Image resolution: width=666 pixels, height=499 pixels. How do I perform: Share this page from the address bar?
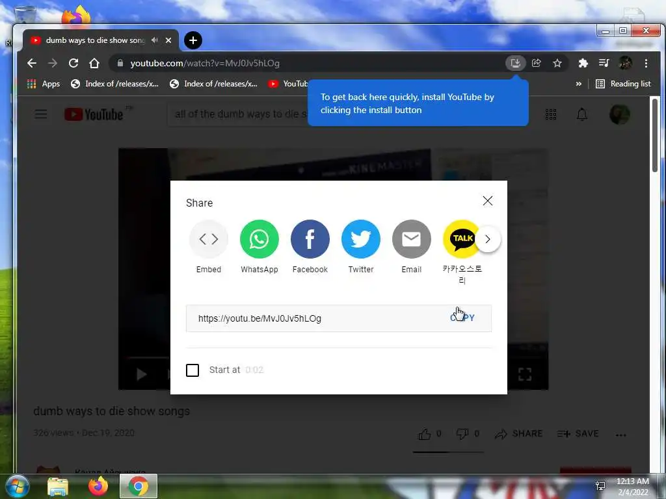click(x=537, y=63)
